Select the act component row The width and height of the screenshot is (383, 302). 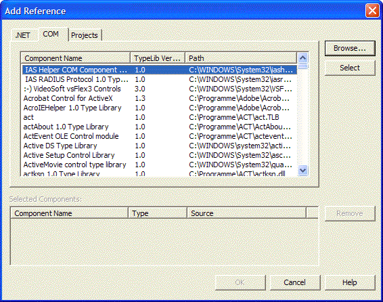160,117
